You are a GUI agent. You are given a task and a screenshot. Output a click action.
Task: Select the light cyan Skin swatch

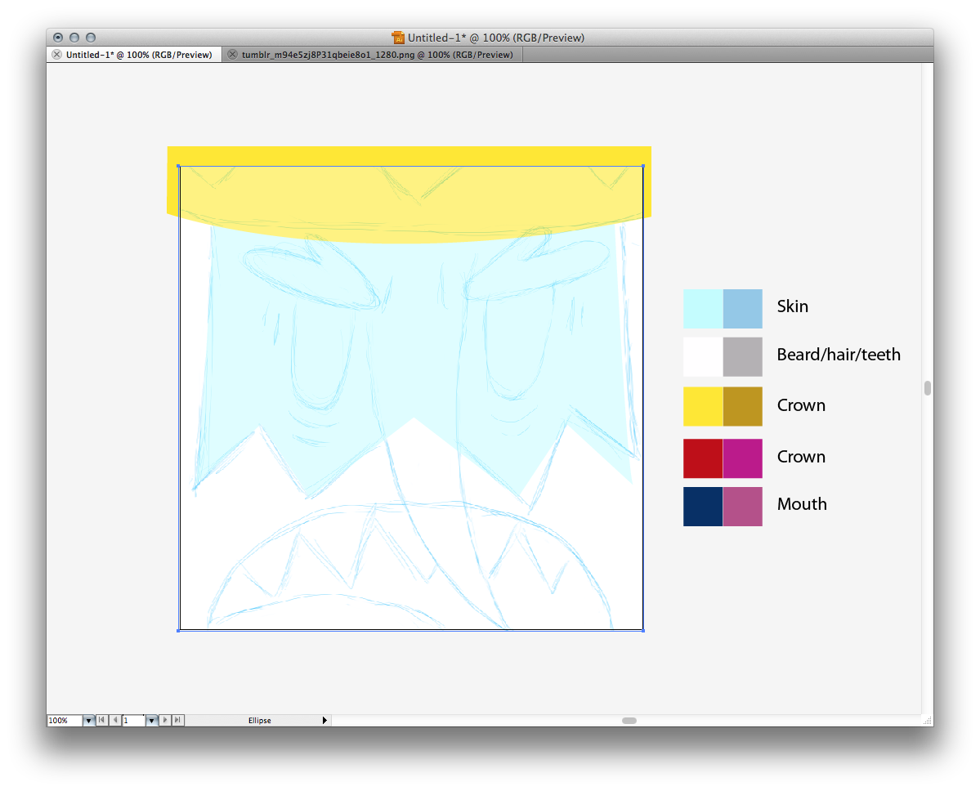(x=703, y=308)
